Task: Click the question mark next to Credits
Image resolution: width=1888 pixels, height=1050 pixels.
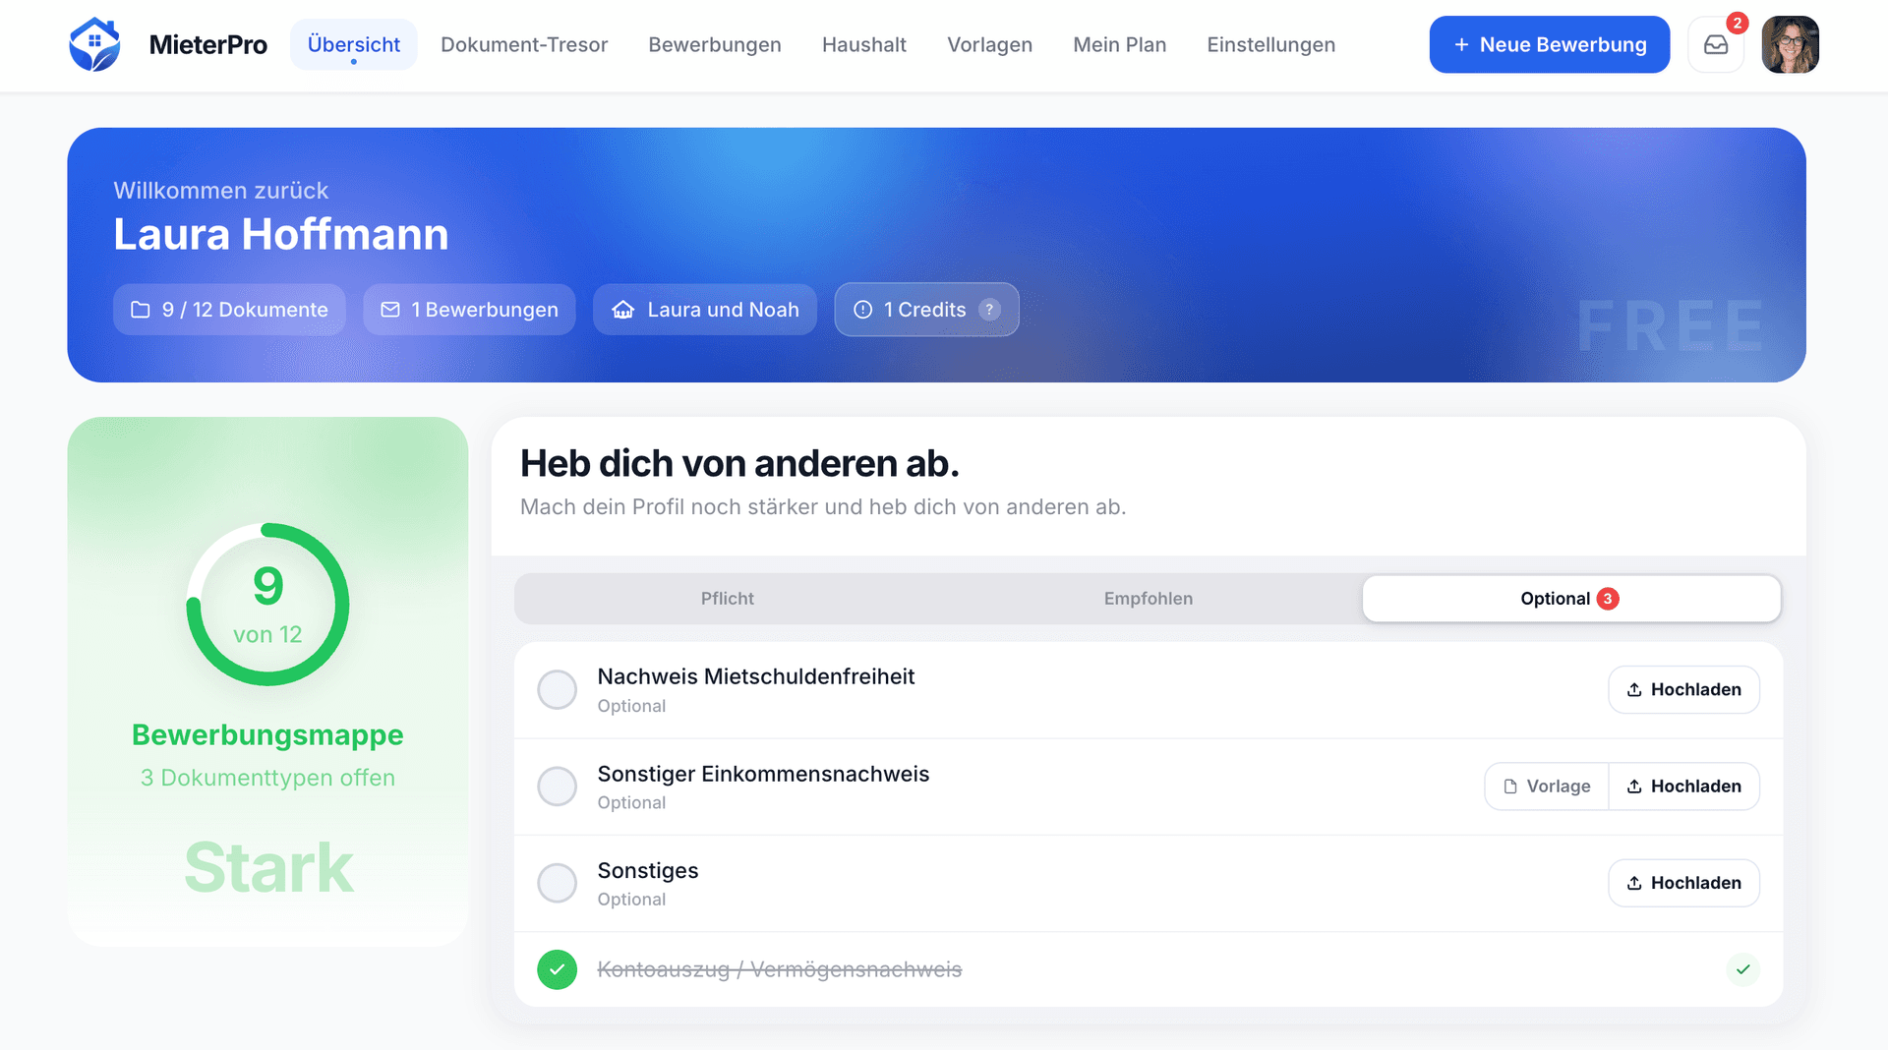Action: 990,310
